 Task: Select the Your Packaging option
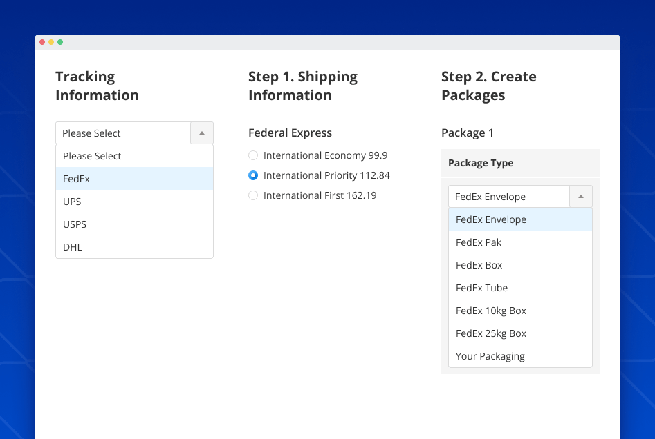point(490,355)
